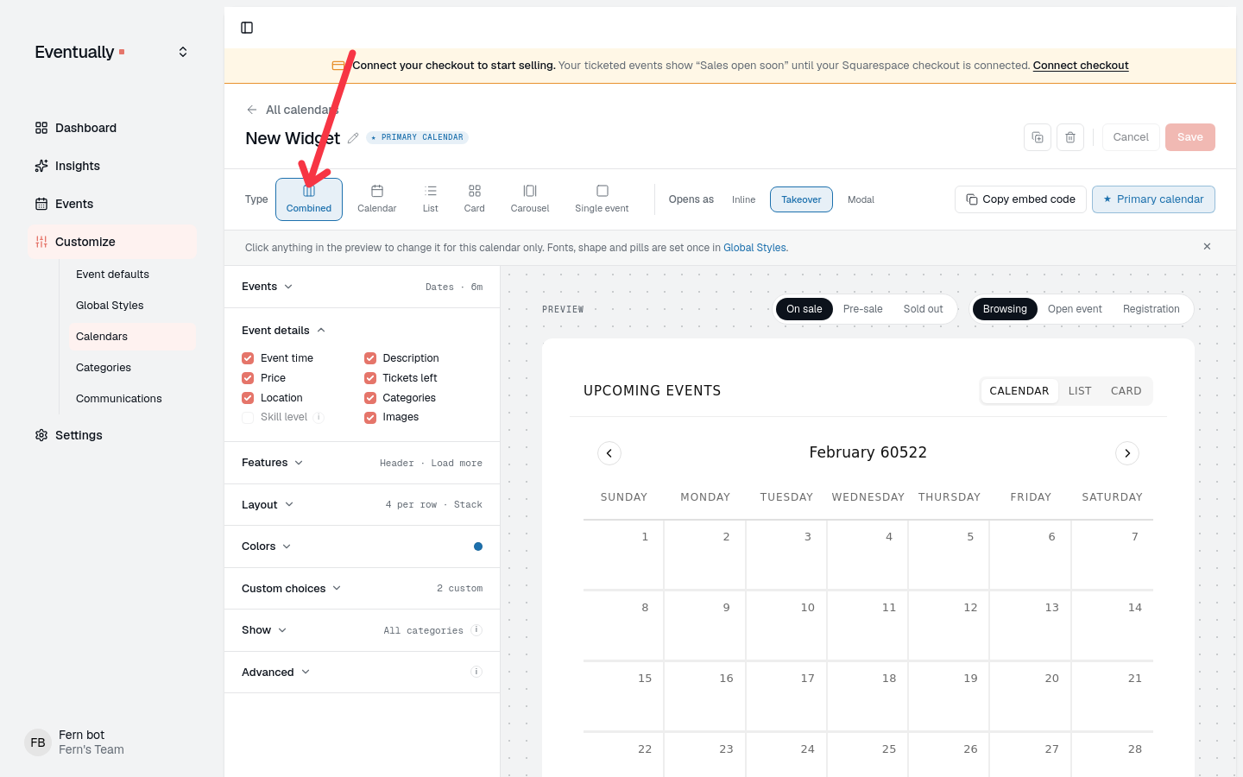
Task: Collapse the Event details section
Action: 362,331
